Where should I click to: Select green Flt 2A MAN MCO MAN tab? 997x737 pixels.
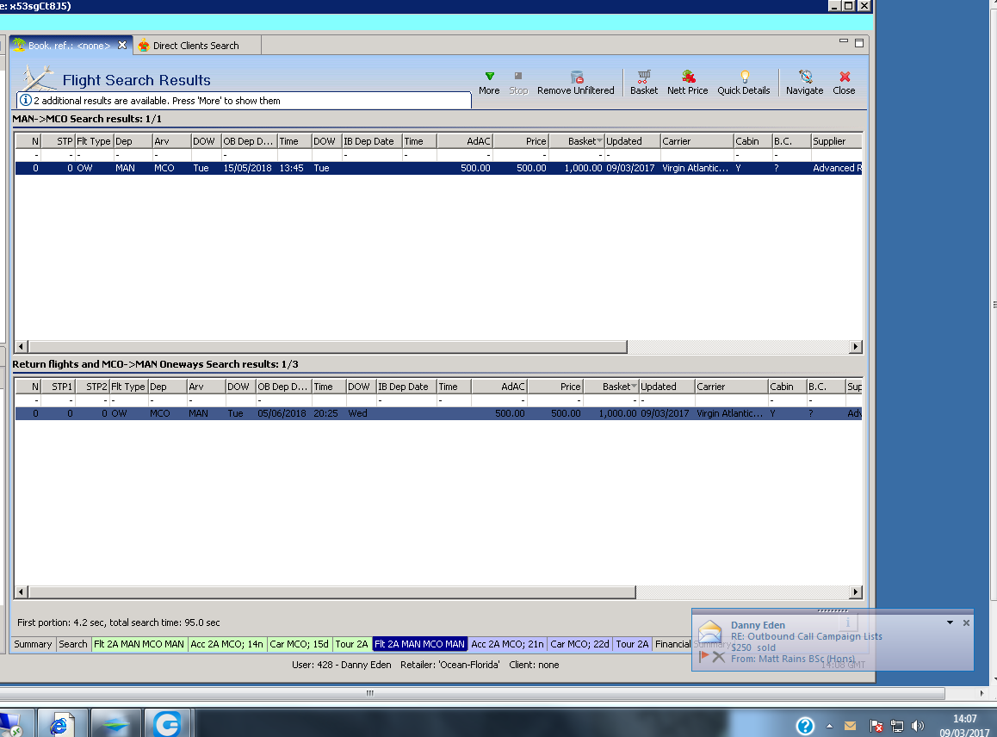[139, 644]
